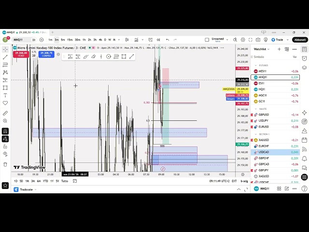Select the geometric shapes tool

[5, 87]
